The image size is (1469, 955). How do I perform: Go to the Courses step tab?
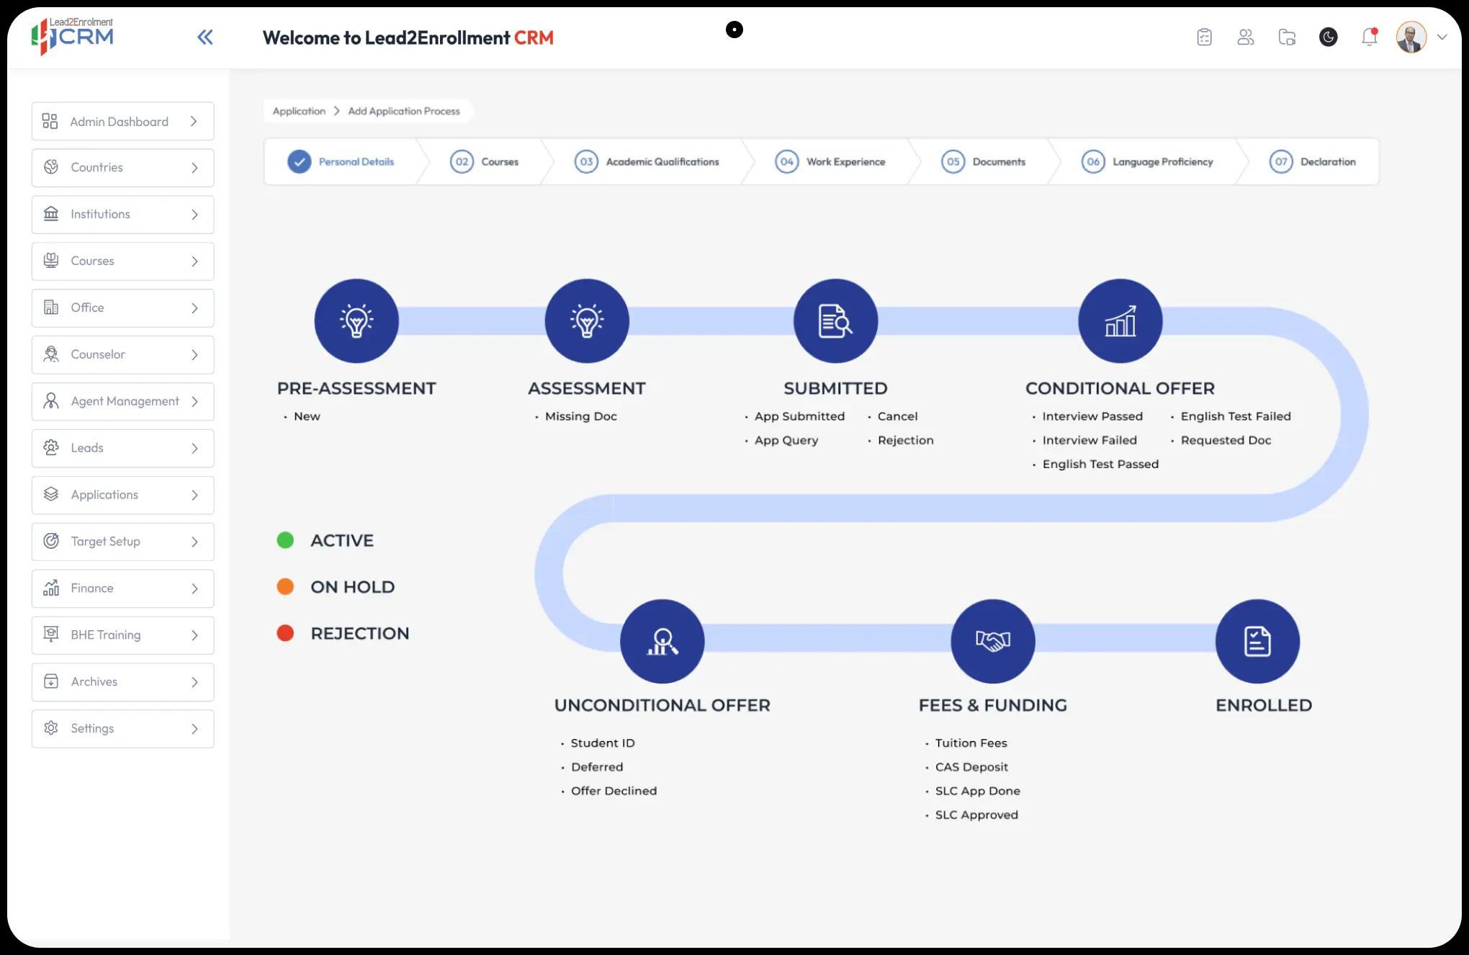click(x=485, y=162)
